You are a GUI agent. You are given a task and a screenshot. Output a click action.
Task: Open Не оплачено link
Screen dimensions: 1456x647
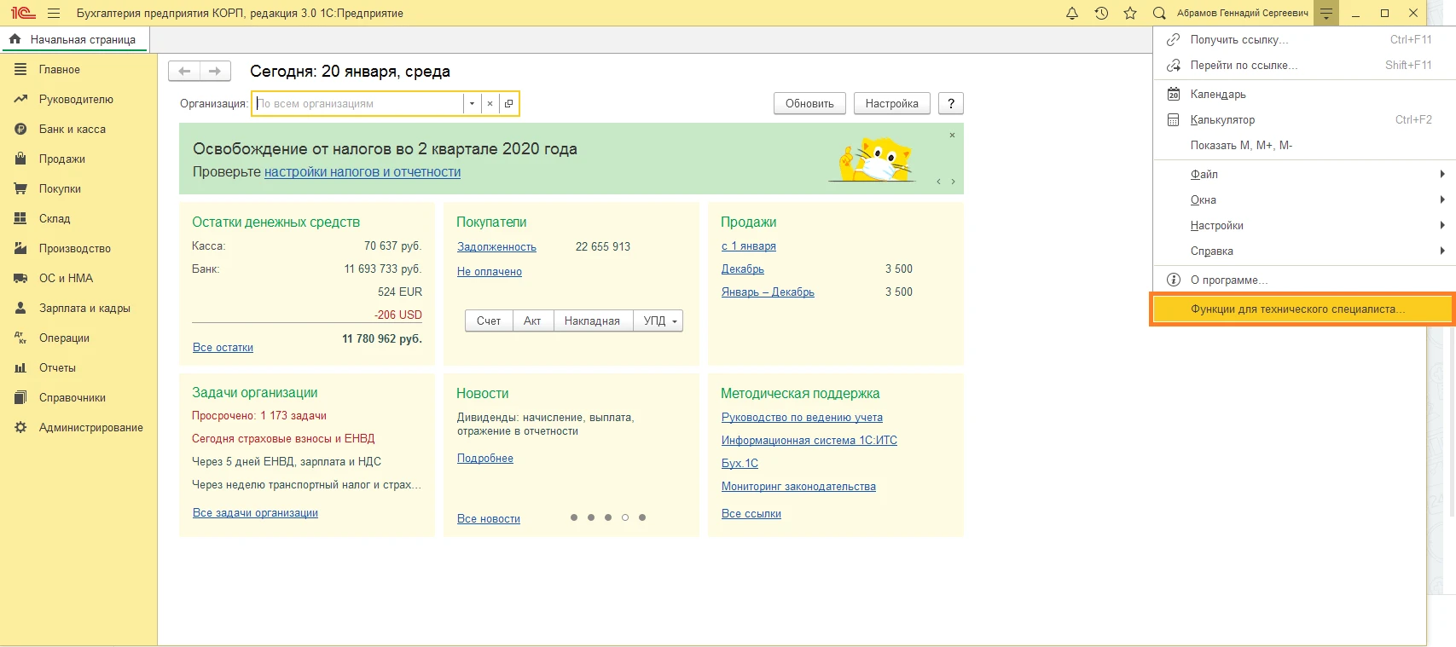[x=490, y=272]
